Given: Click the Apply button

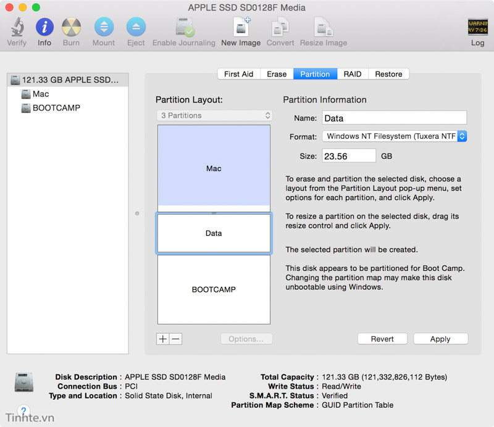Looking at the screenshot, I should point(440,339).
